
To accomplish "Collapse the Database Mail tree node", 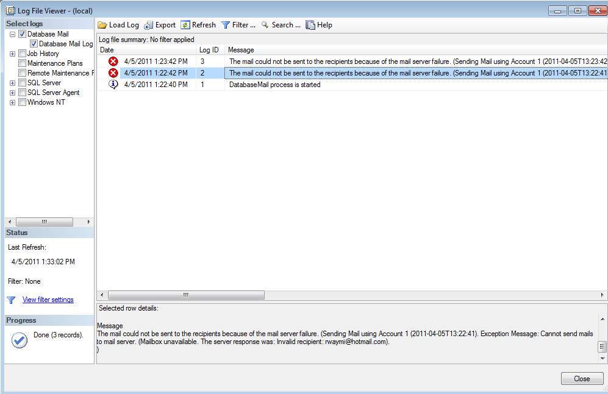I will (x=12, y=35).
